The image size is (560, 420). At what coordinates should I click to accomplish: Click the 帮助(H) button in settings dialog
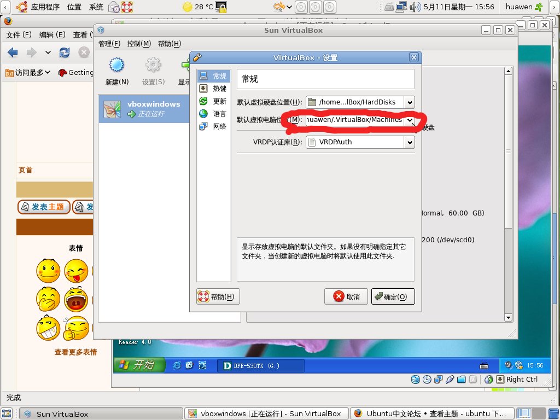tap(218, 296)
